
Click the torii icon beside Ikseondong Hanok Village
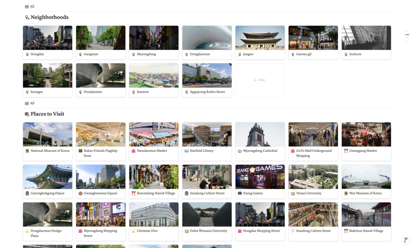(x=133, y=193)
